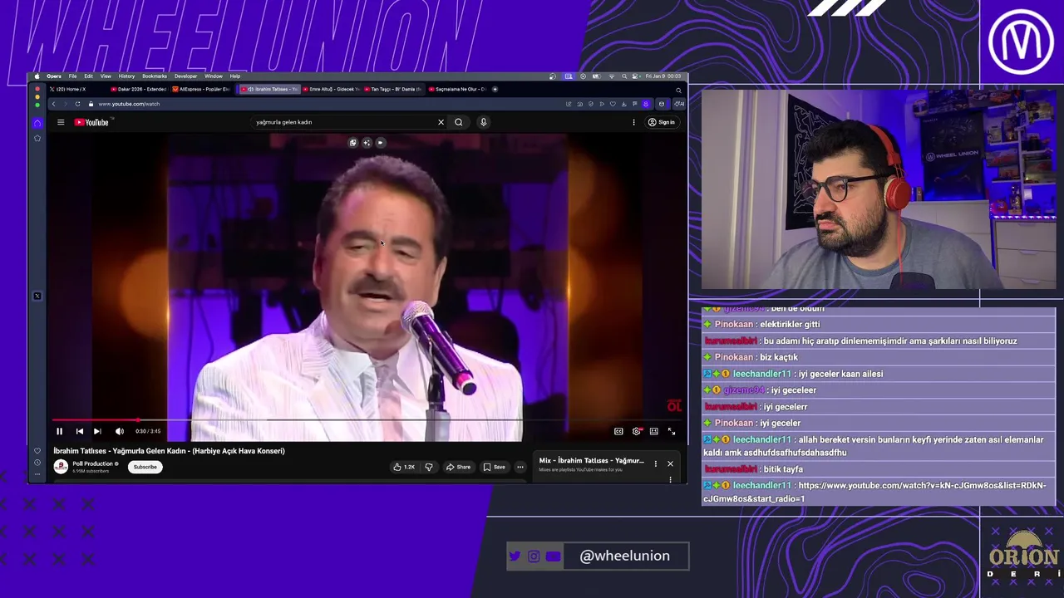This screenshot has width=1064, height=598.
Task: Open the Opera menu in menu bar
Action: point(53,76)
